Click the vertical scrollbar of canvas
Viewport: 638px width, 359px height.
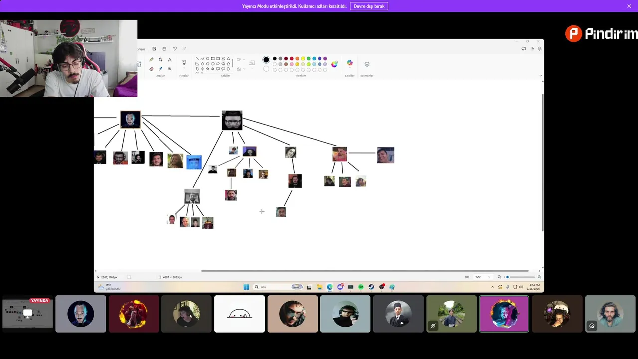(543, 162)
